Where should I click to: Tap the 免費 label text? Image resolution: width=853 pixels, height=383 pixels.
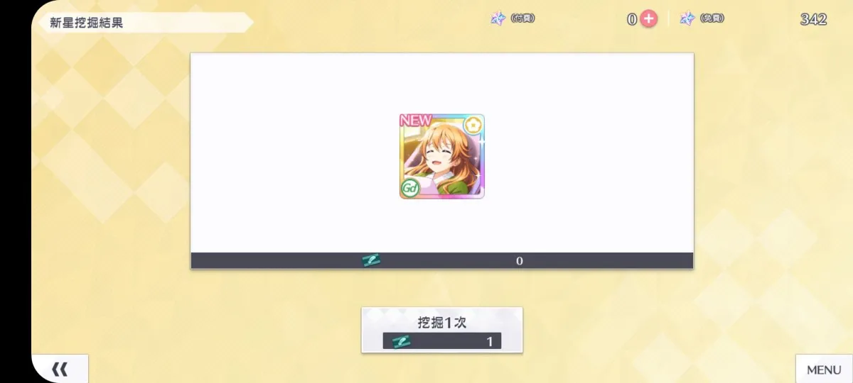(712, 19)
